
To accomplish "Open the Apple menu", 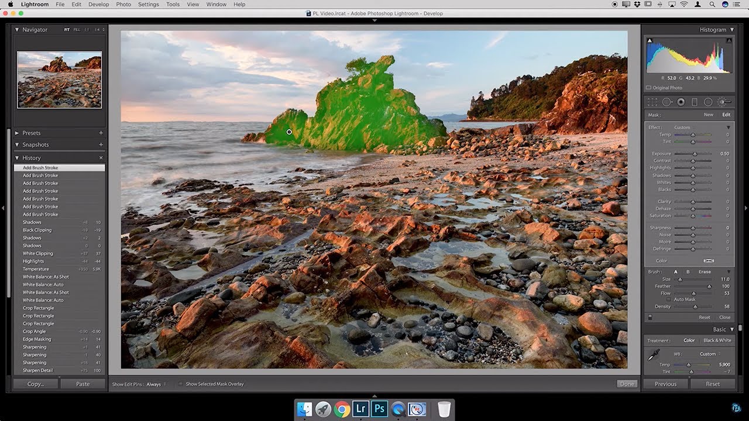I will [x=11, y=4].
